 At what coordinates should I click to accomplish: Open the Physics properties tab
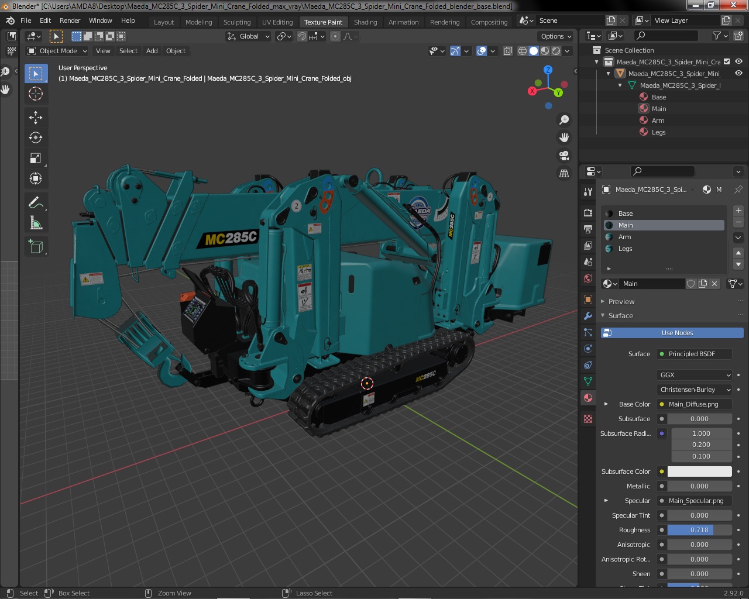coord(588,349)
